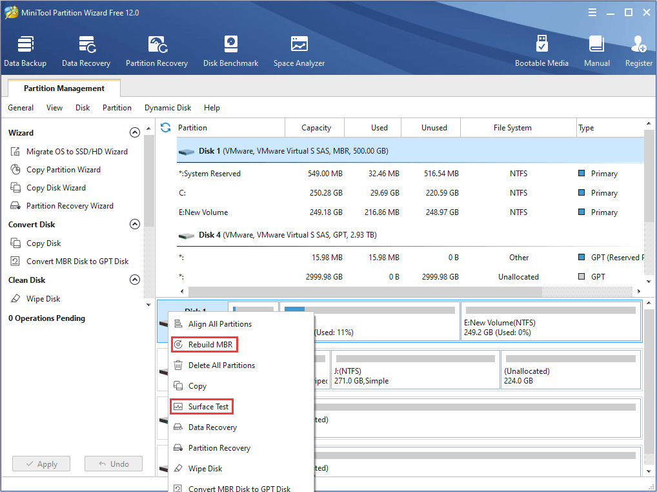Collapse the Wizard section
Screen dimensions: 657x492
click(134, 132)
